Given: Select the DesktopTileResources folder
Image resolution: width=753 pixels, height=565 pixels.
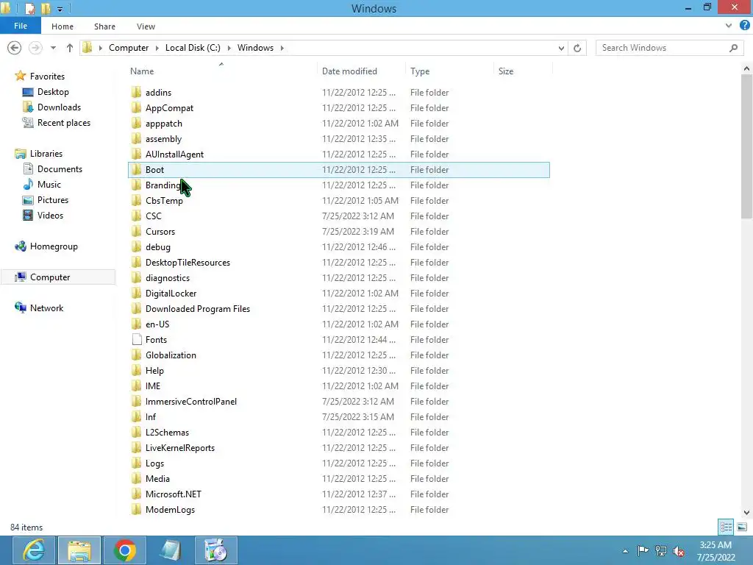Looking at the screenshot, I should [x=188, y=263].
